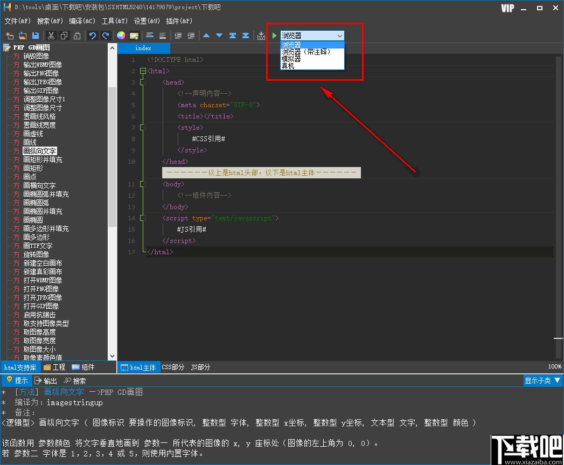
Task: Click the Copy icon in toolbar
Action: pos(64,36)
